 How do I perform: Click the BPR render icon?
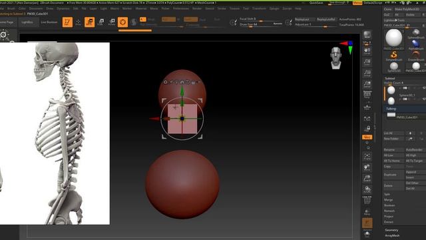click(367, 35)
